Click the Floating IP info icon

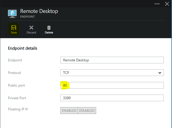(27, 109)
